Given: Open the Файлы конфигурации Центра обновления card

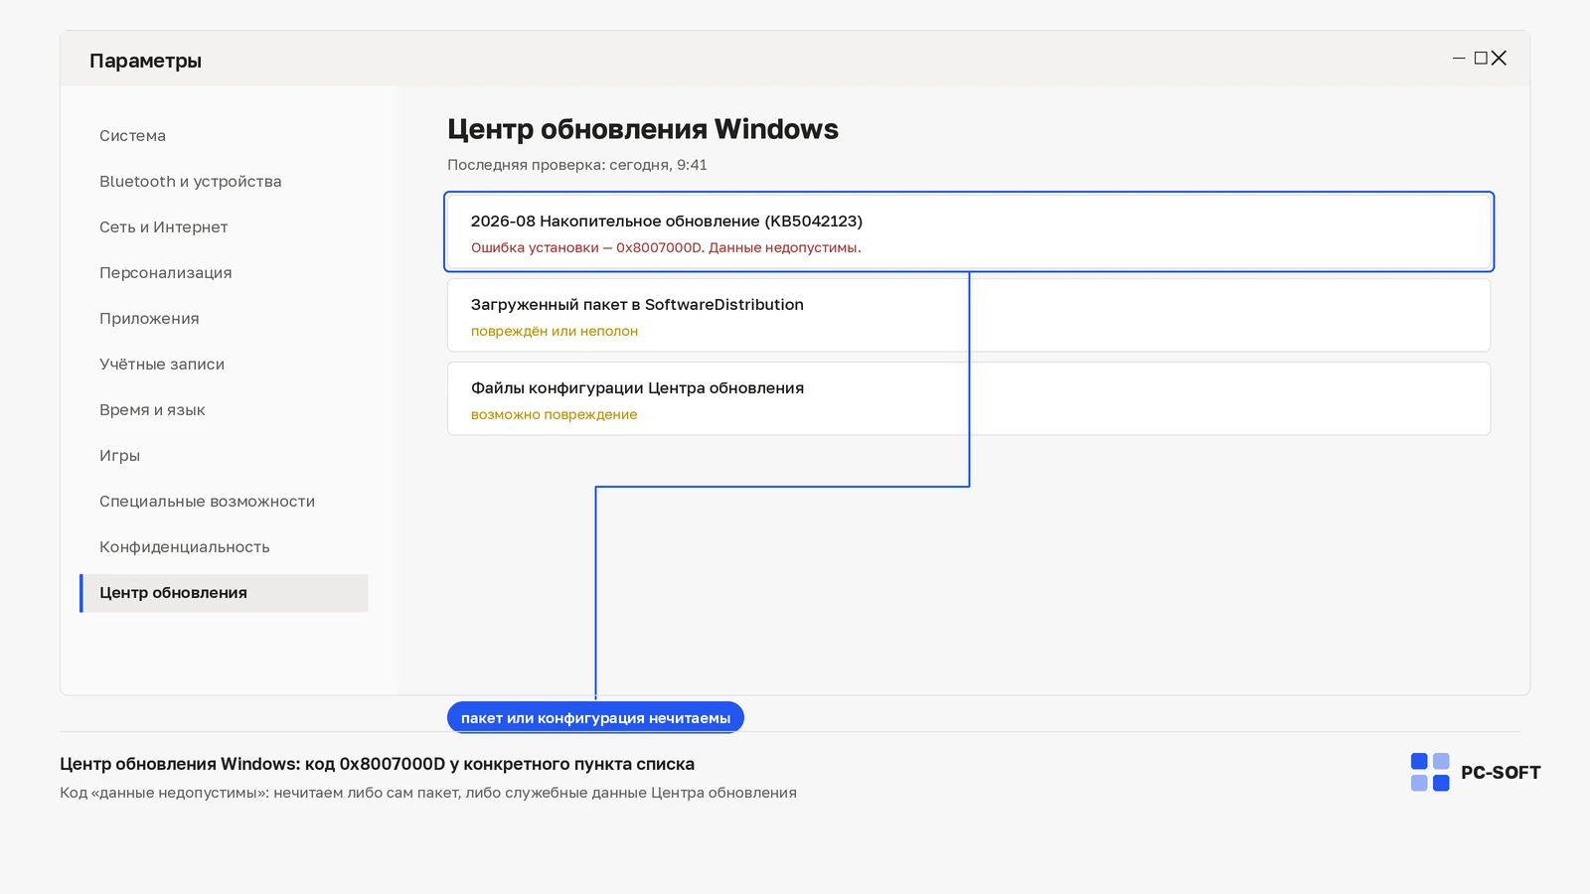Looking at the screenshot, I should click(969, 398).
